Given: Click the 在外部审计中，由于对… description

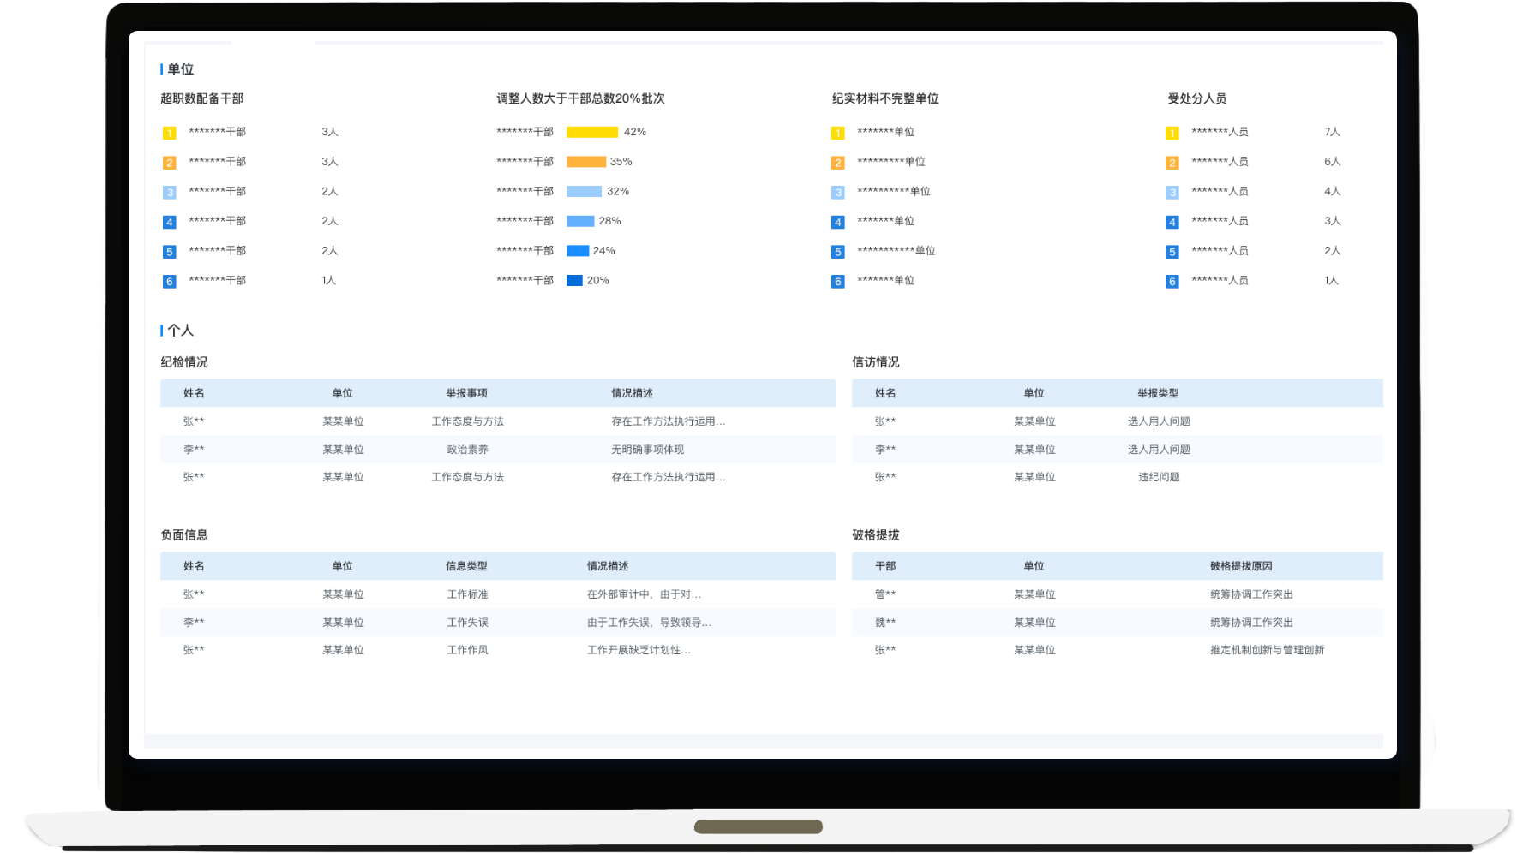Looking at the screenshot, I should (x=644, y=594).
